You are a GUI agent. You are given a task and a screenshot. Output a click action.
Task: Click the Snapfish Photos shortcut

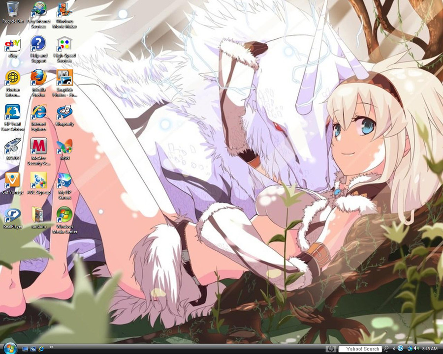(x=64, y=83)
